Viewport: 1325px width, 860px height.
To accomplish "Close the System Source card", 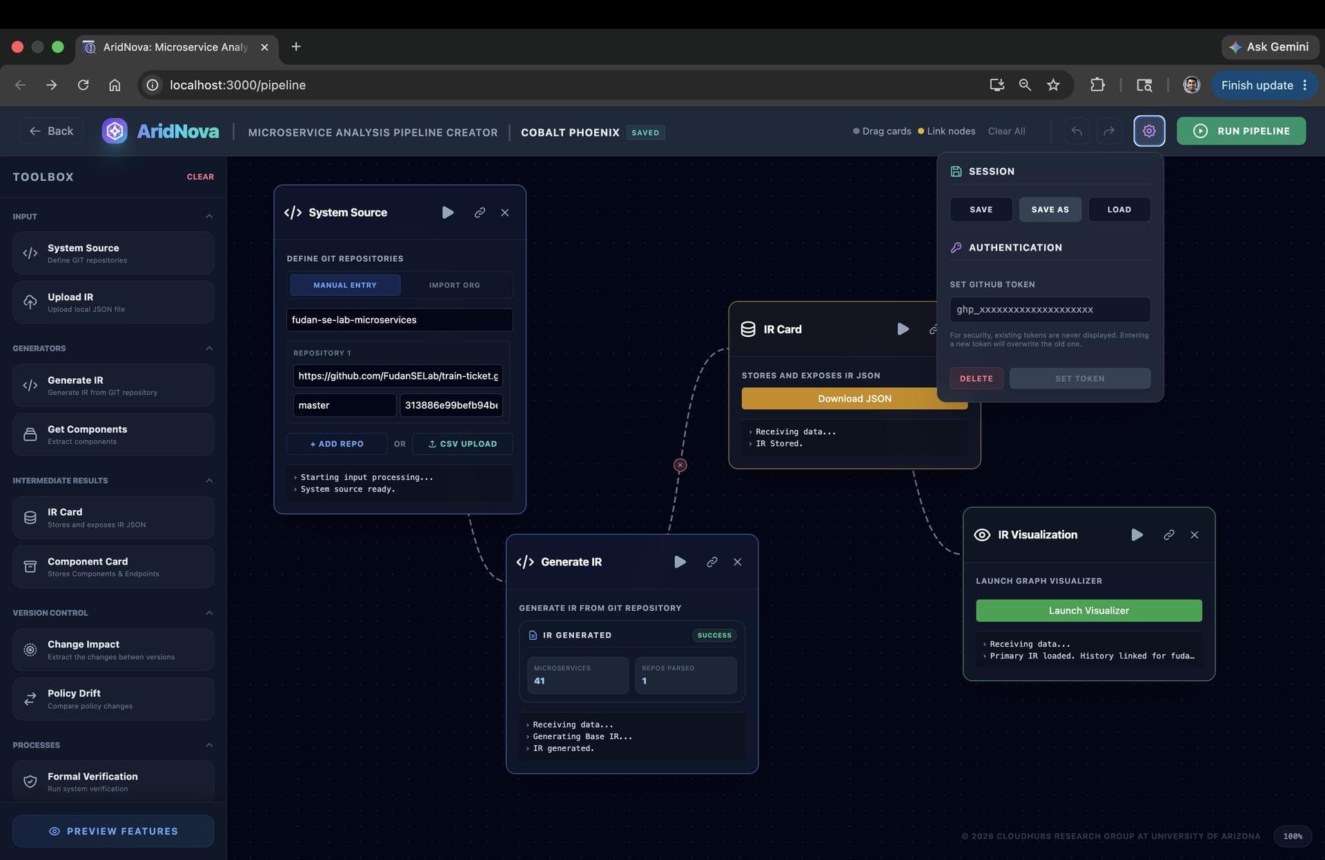I will [x=505, y=213].
